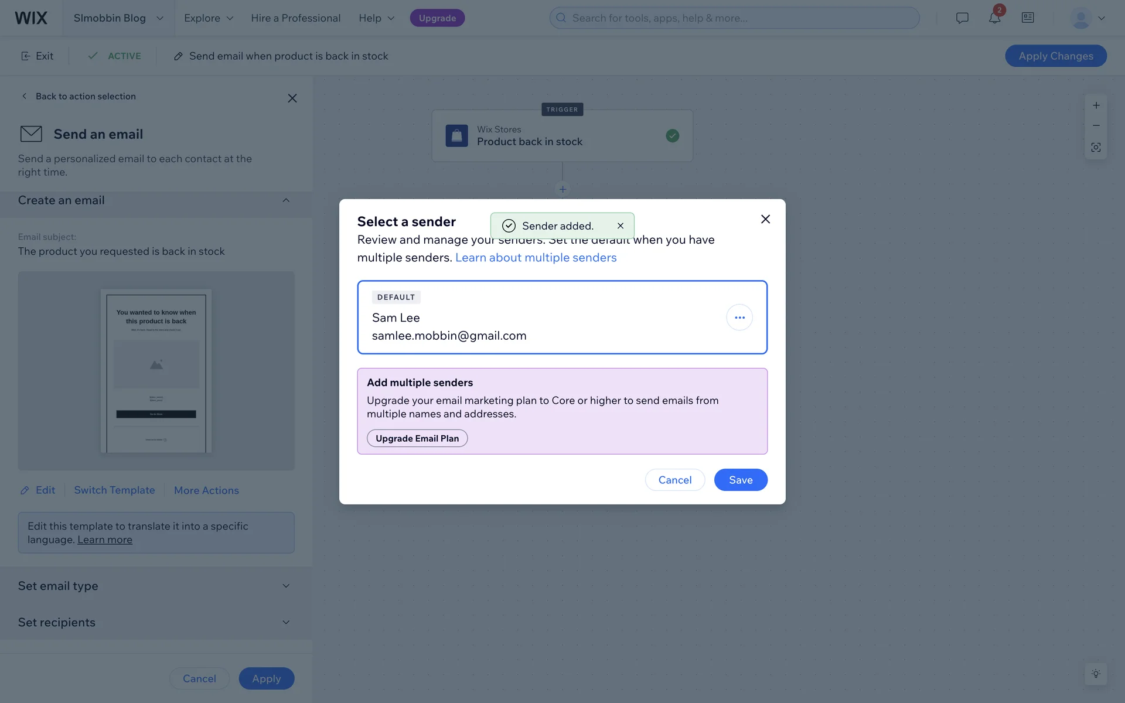The height and width of the screenshot is (703, 1125).
Task: Collapse the Create an email section
Action: tap(286, 200)
